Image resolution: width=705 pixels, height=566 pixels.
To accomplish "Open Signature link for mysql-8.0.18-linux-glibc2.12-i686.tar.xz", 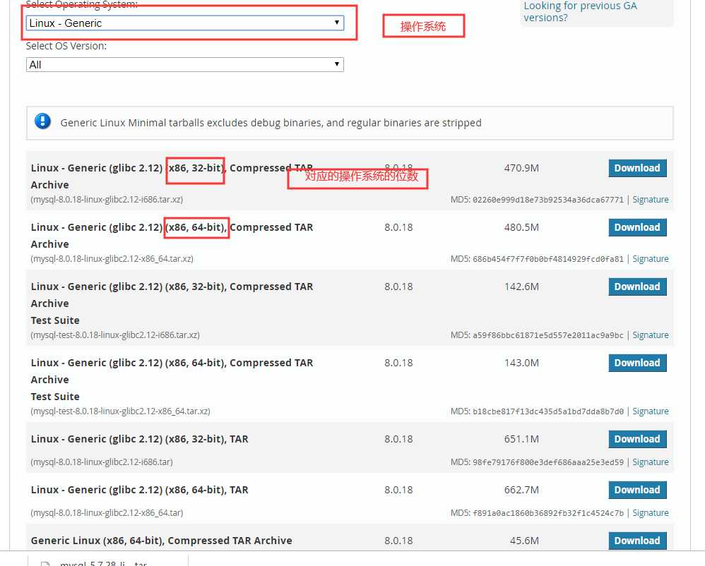I will tap(650, 200).
